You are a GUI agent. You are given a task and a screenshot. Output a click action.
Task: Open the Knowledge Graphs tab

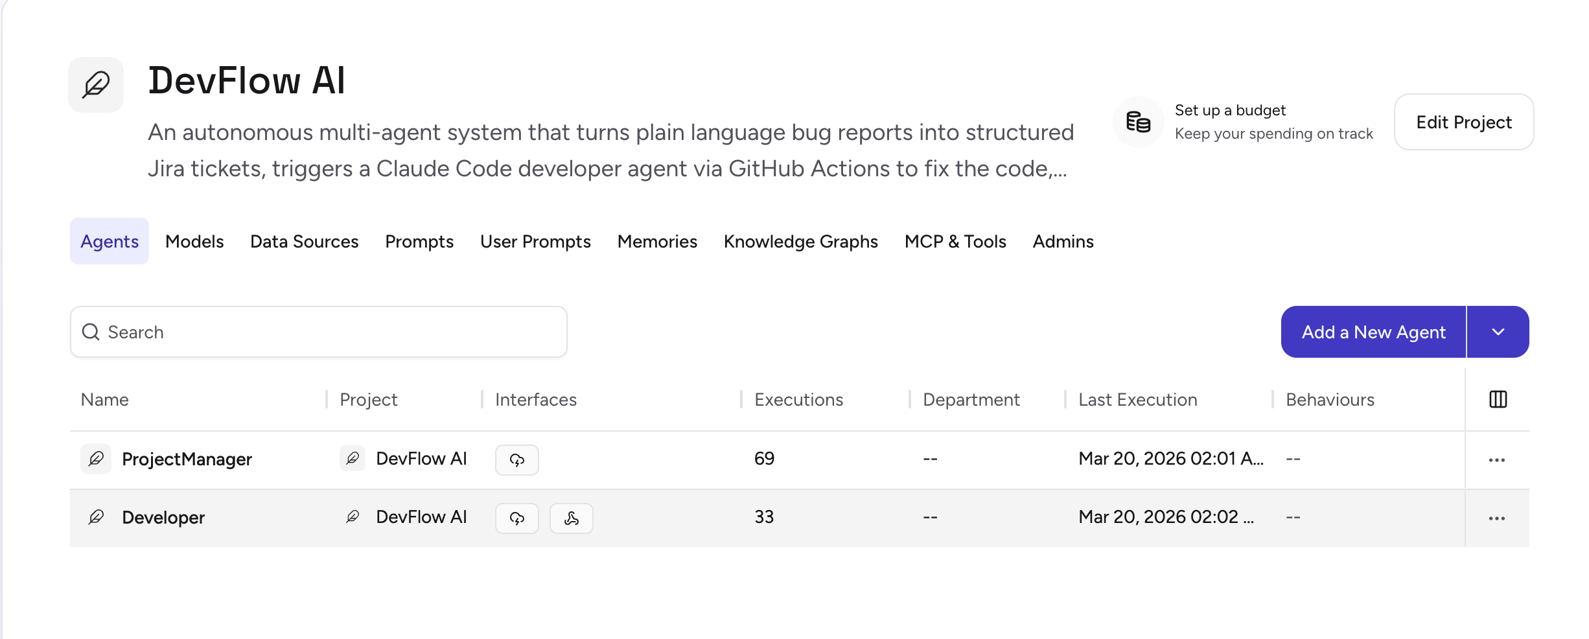click(800, 241)
